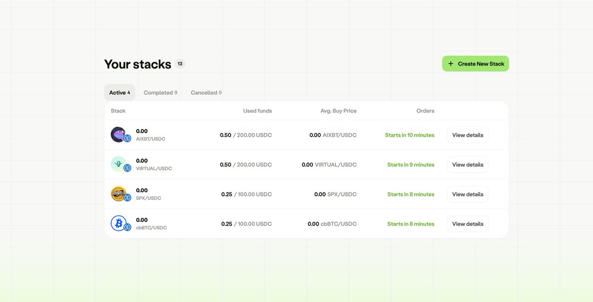The height and width of the screenshot is (302, 593).
Task: Click the VIRTUAL/USDC pair label in Stack column
Action: [x=154, y=169]
